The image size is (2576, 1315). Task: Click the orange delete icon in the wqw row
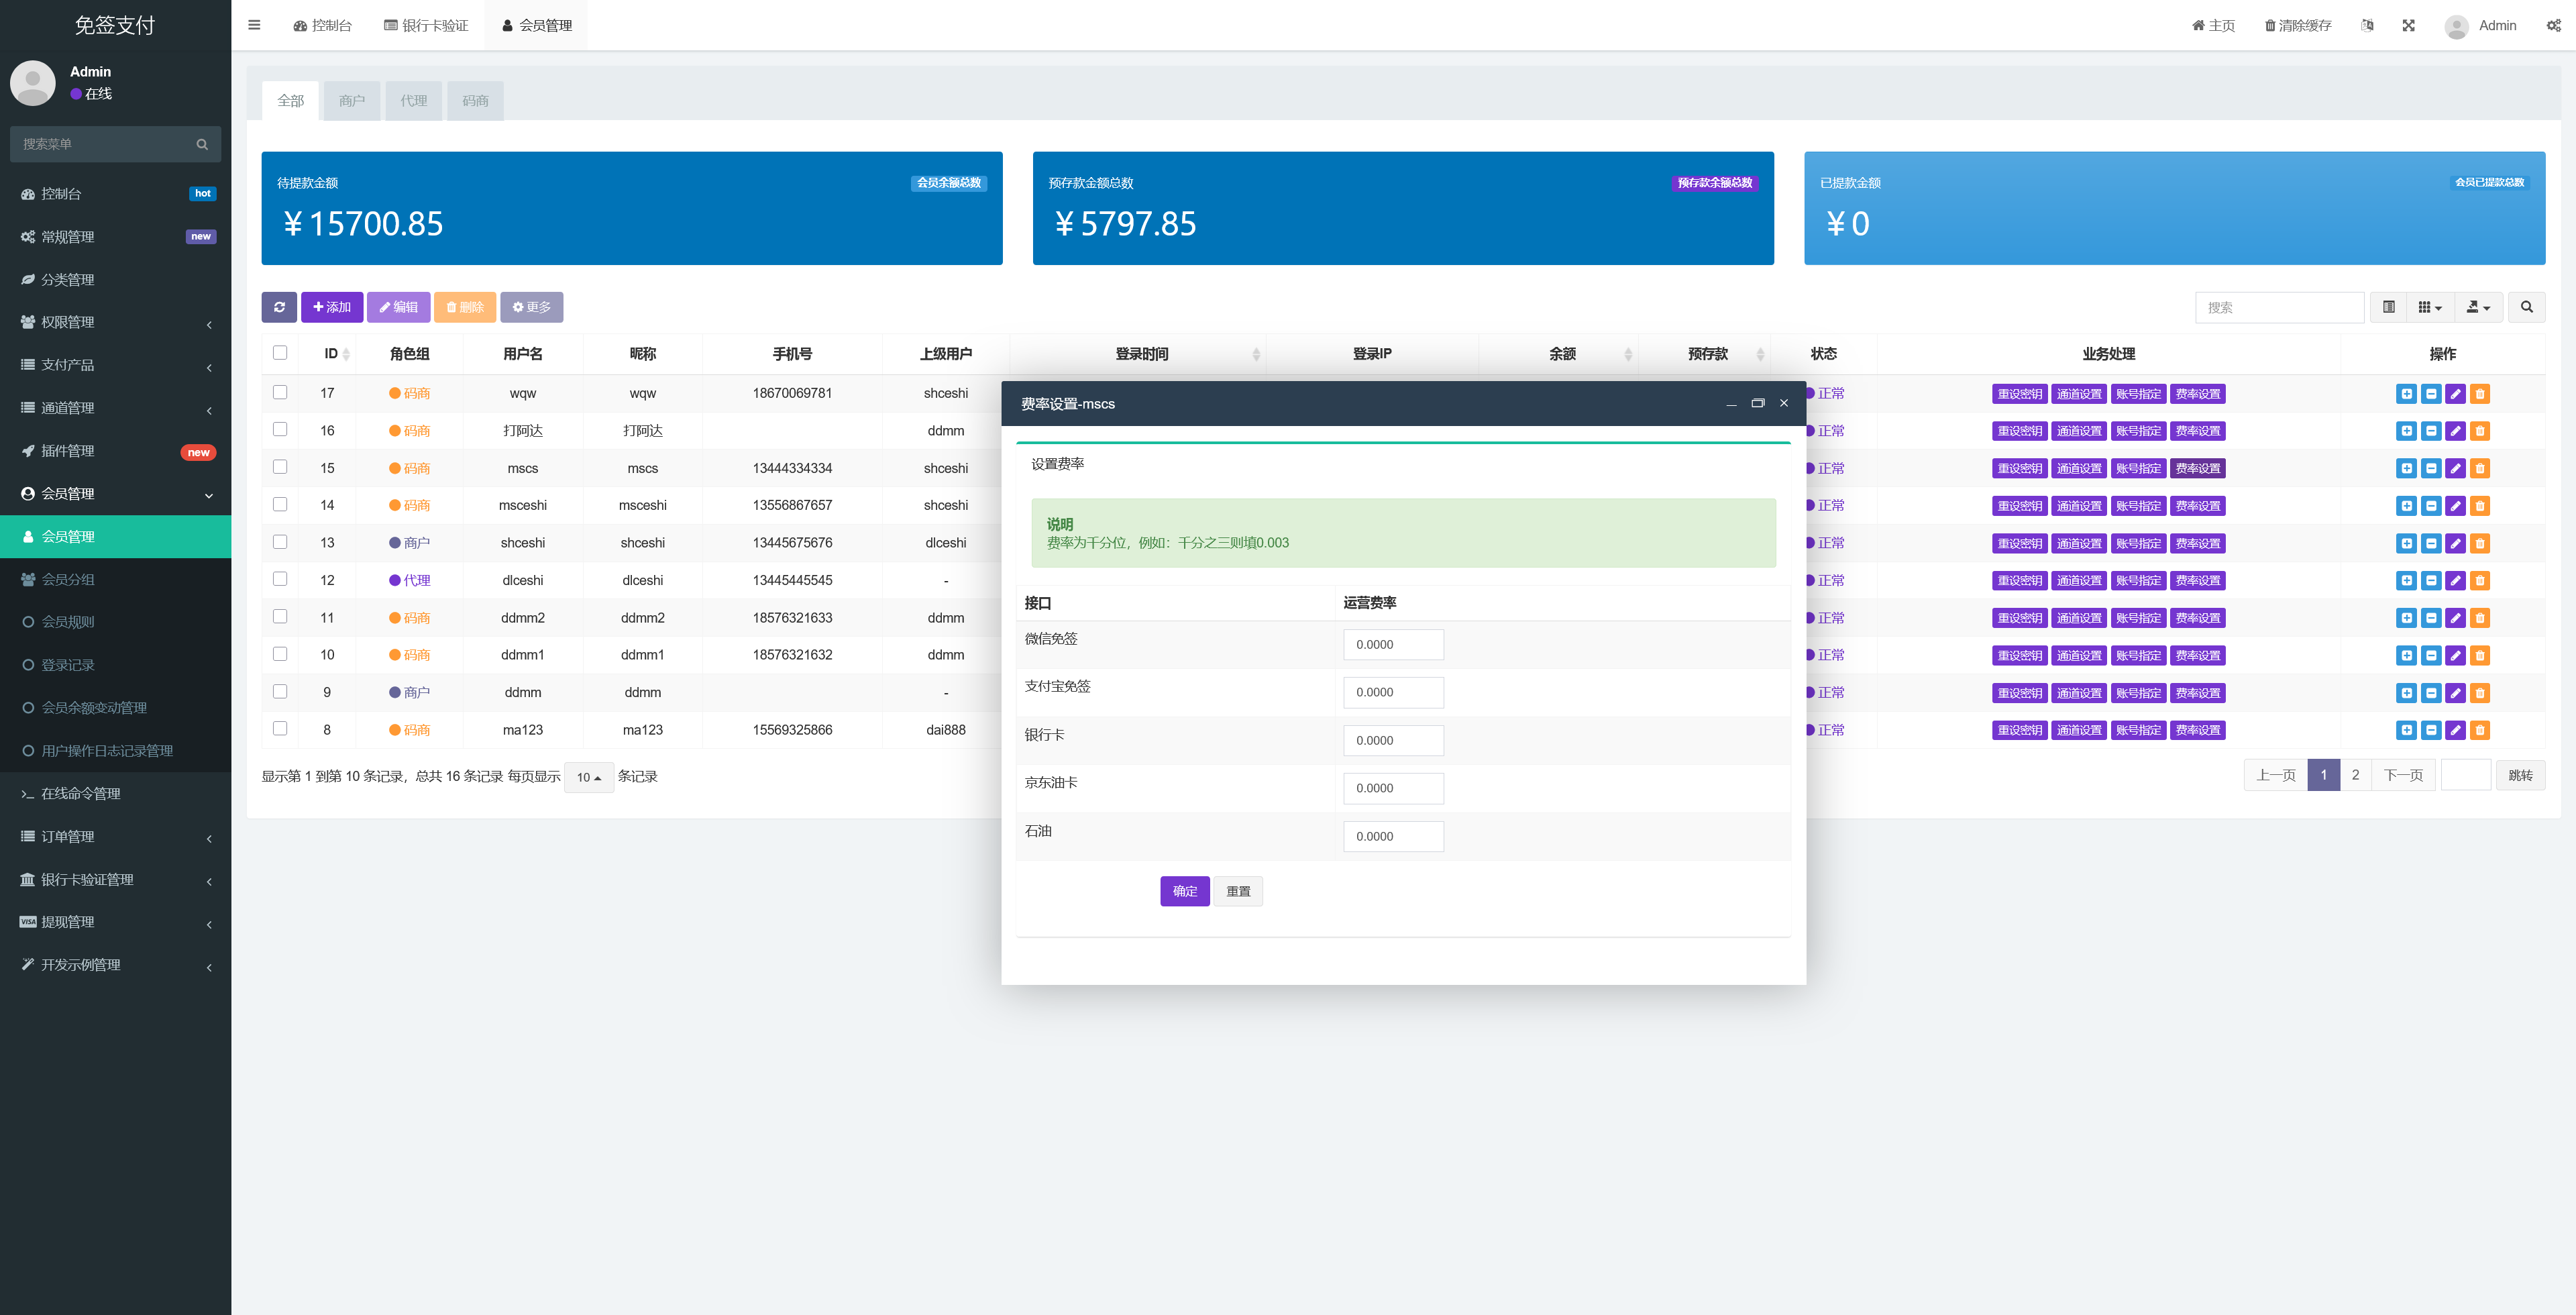pyautogui.click(x=2479, y=394)
